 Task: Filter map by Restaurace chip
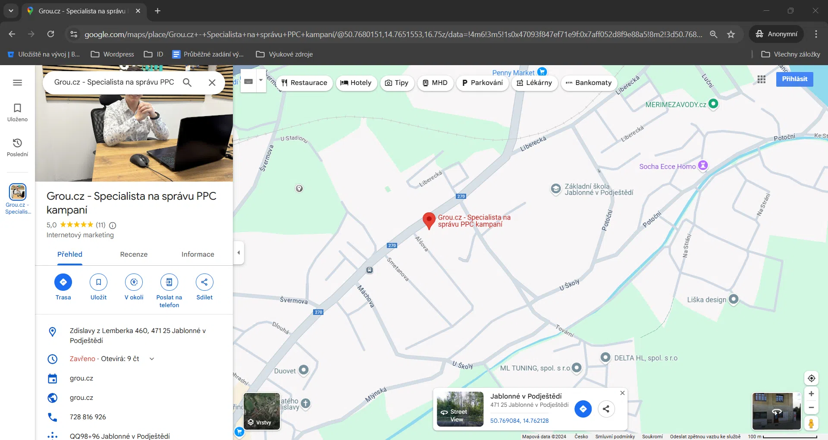pyautogui.click(x=304, y=83)
